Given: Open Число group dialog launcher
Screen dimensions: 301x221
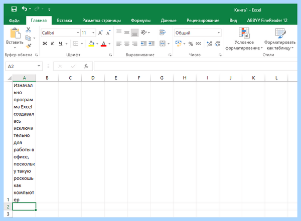Looking at the screenshot, I should (220, 55).
